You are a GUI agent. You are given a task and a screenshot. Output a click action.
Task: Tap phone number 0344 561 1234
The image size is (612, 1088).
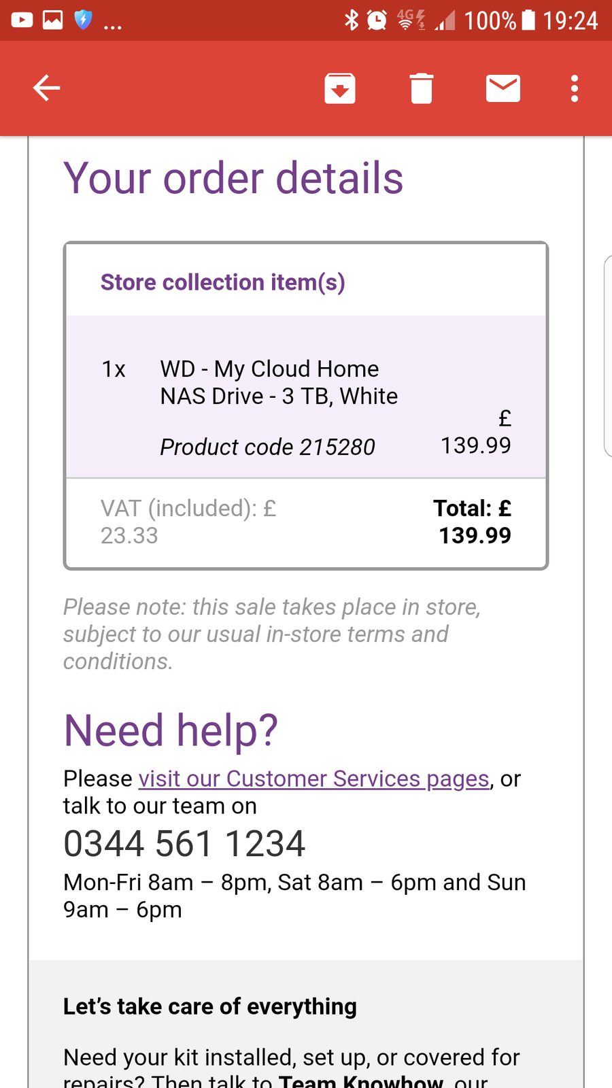tap(184, 844)
